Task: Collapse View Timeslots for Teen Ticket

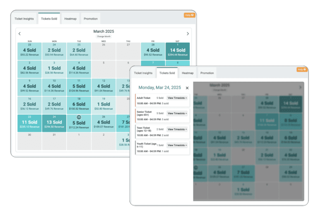Action: (177, 129)
